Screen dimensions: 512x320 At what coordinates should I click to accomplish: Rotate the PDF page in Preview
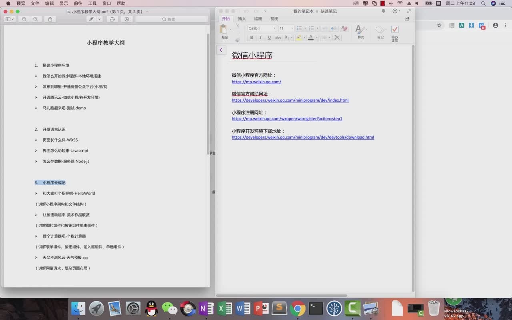(112, 19)
